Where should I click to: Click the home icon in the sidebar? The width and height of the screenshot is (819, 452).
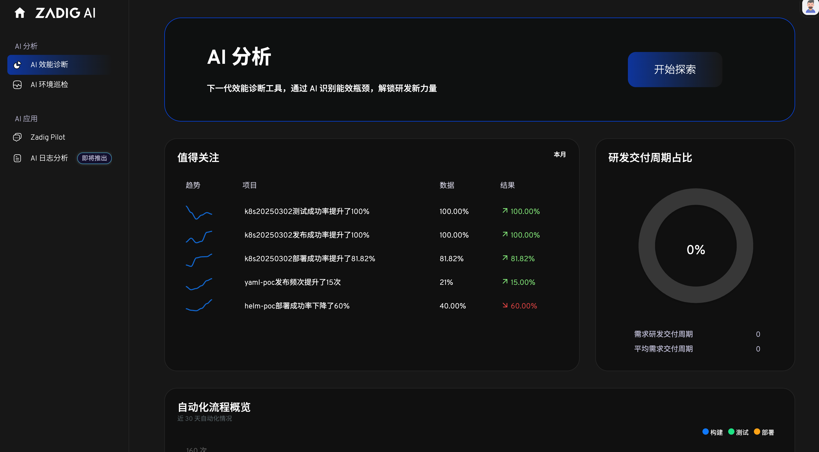click(20, 13)
